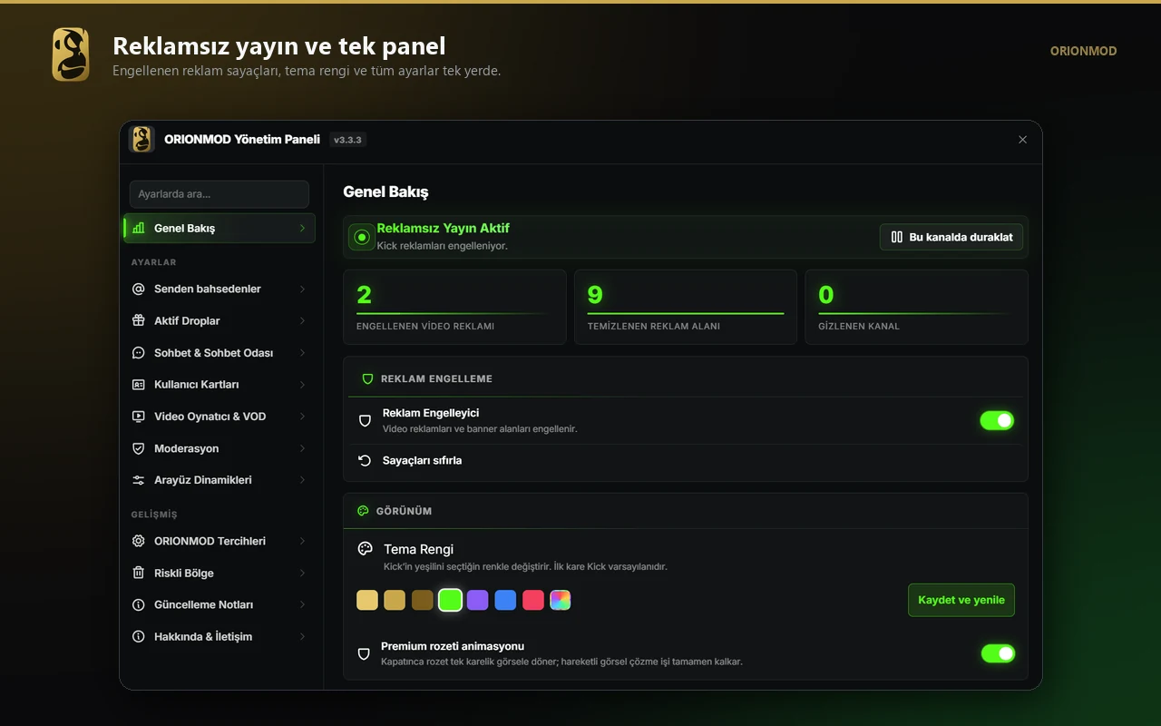Viewport: 1161px width, 726px height.
Task: Open Hakkında & İletişim page
Action: click(220, 636)
